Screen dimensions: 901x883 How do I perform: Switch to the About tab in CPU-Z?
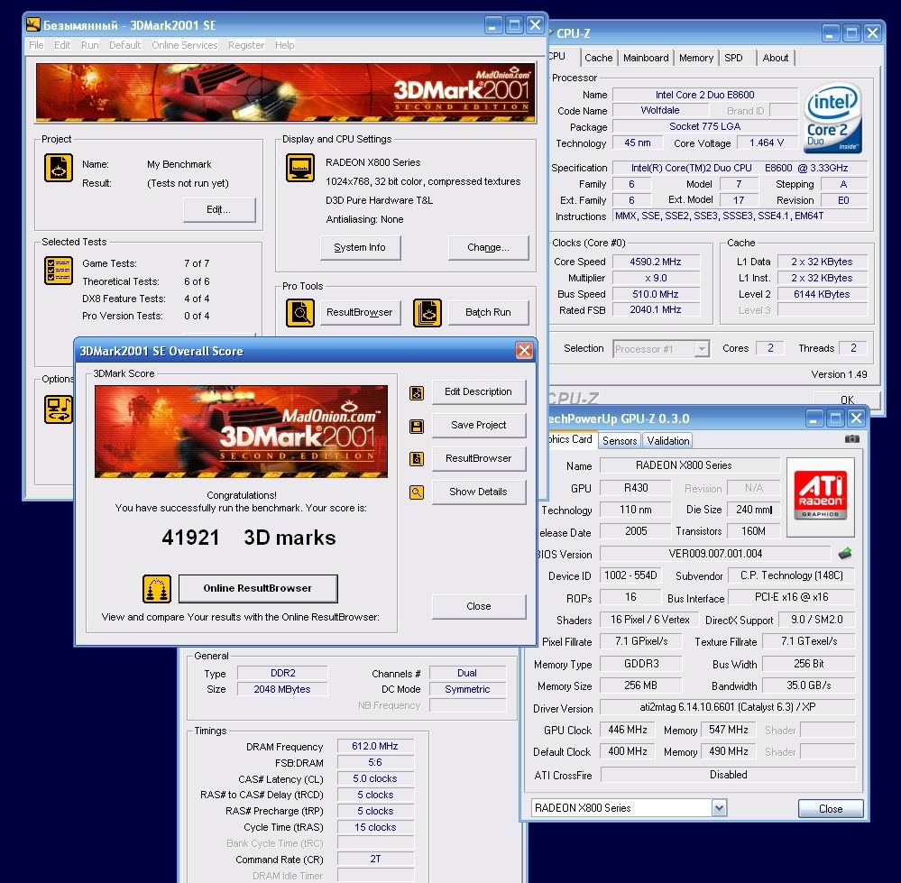click(x=775, y=58)
